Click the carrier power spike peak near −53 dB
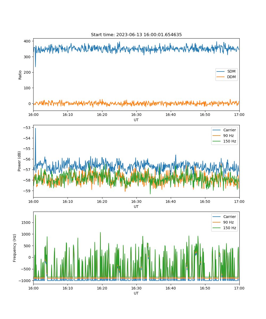This screenshot has width=266, height=319. (x=35, y=128)
